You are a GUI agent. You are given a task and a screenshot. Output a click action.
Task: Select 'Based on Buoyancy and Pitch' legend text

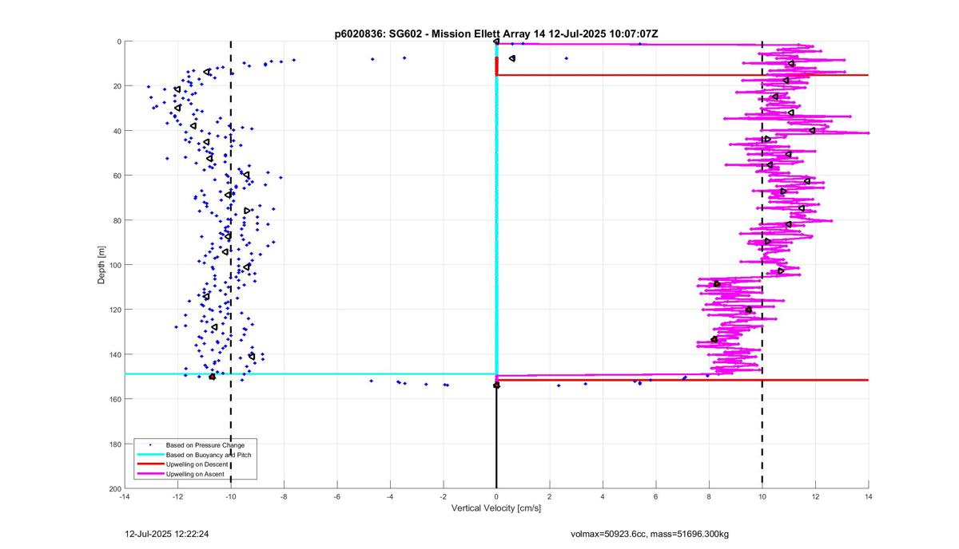click(209, 454)
